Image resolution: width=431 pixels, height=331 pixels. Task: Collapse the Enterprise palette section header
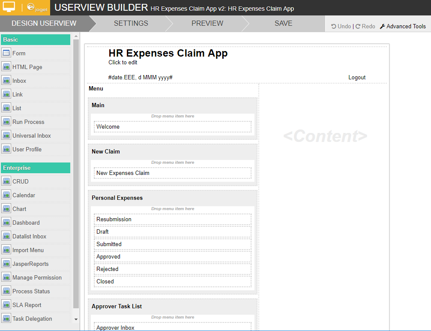click(x=36, y=168)
